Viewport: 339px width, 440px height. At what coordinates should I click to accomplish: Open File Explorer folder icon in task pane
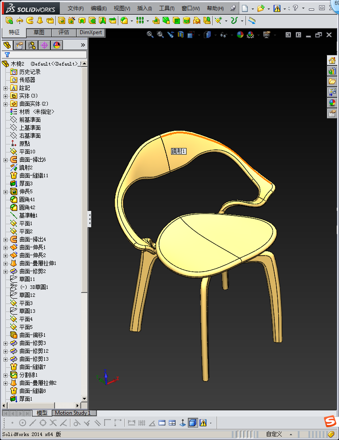point(332,82)
